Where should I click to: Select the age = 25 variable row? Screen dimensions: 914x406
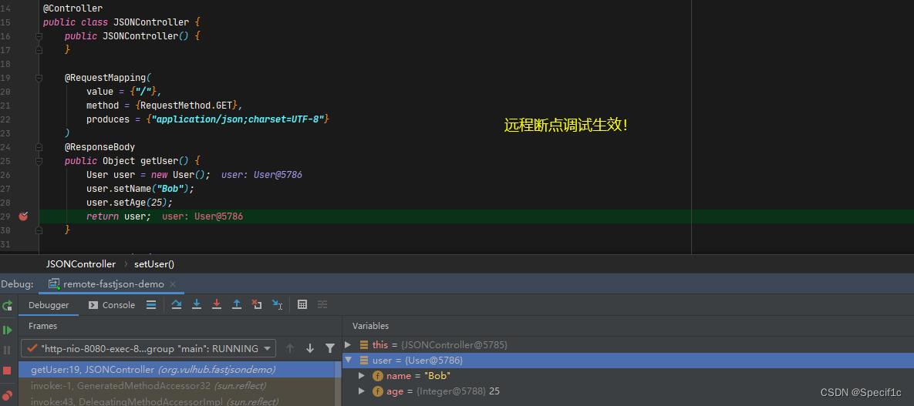click(628, 391)
